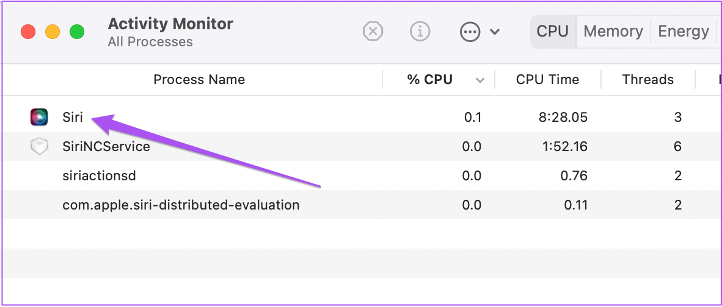Open the ellipsis More actions menu
This screenshot has width=722, height=307.
pyautogui.click(x=470, y=32)
